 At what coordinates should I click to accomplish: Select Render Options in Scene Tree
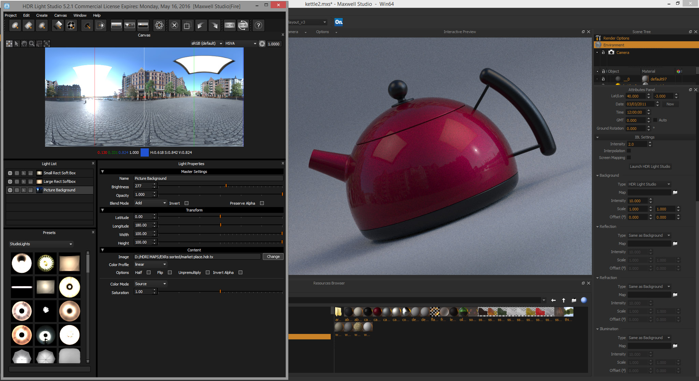point(616,38)
